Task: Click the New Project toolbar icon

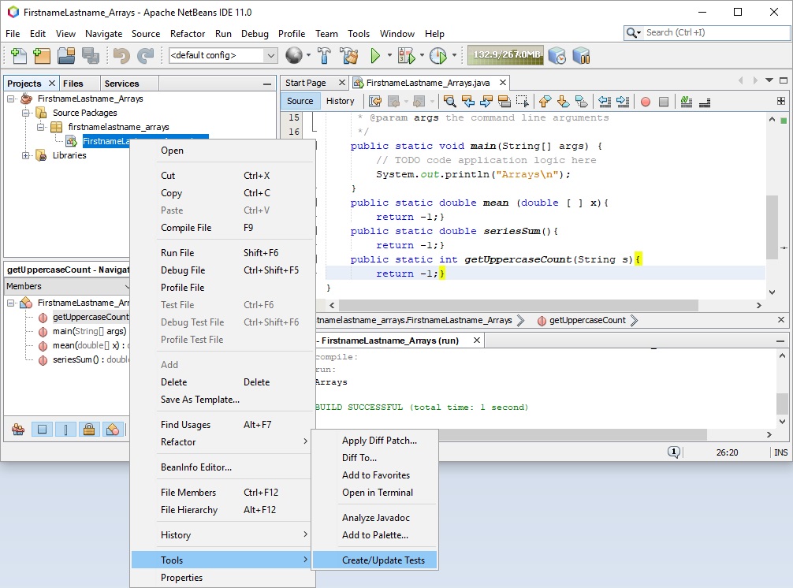Action: (42, 56)
